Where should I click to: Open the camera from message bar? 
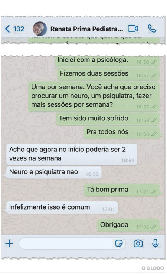click(x=138, y=243)
